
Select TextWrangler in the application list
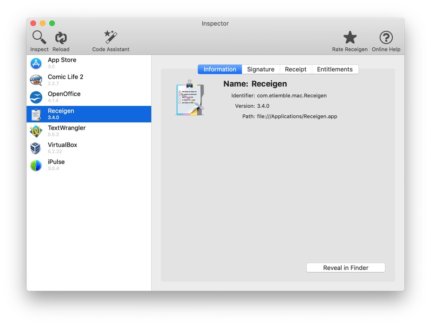[89, 131]
